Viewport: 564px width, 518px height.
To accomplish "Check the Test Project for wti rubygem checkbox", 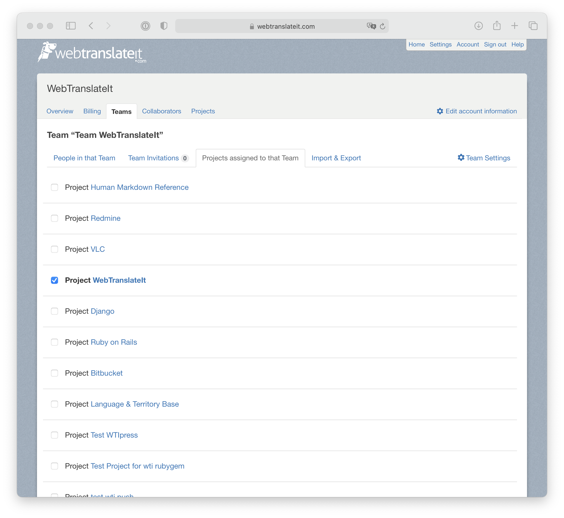I will pyautogui.click(x=54, y=466).
